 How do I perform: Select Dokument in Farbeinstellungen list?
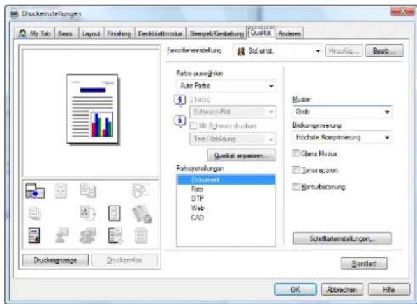tap(226, 180)
